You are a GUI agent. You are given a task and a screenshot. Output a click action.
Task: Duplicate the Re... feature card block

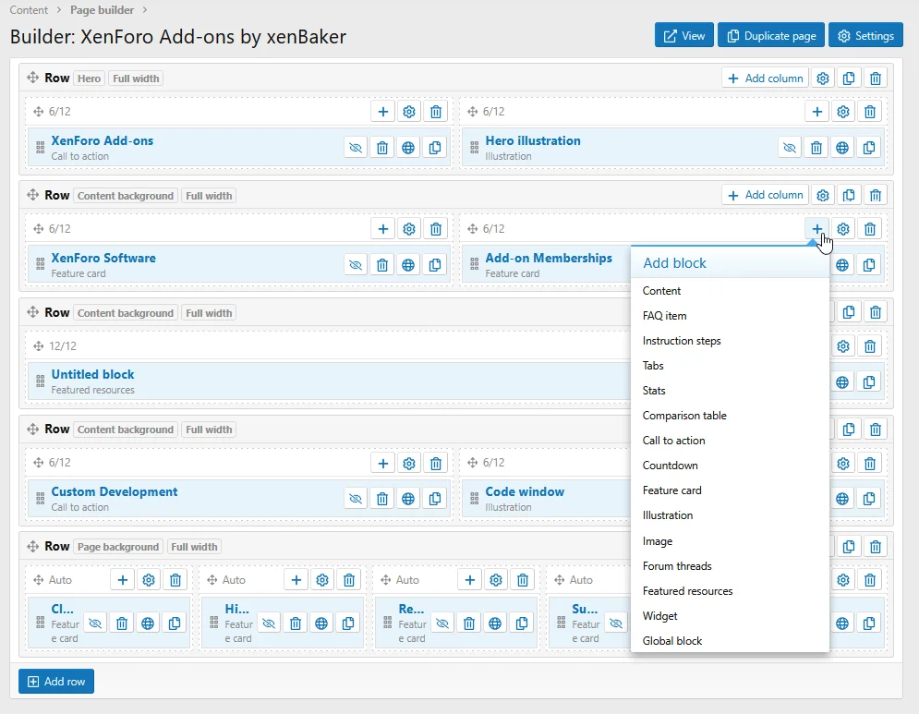522,623
